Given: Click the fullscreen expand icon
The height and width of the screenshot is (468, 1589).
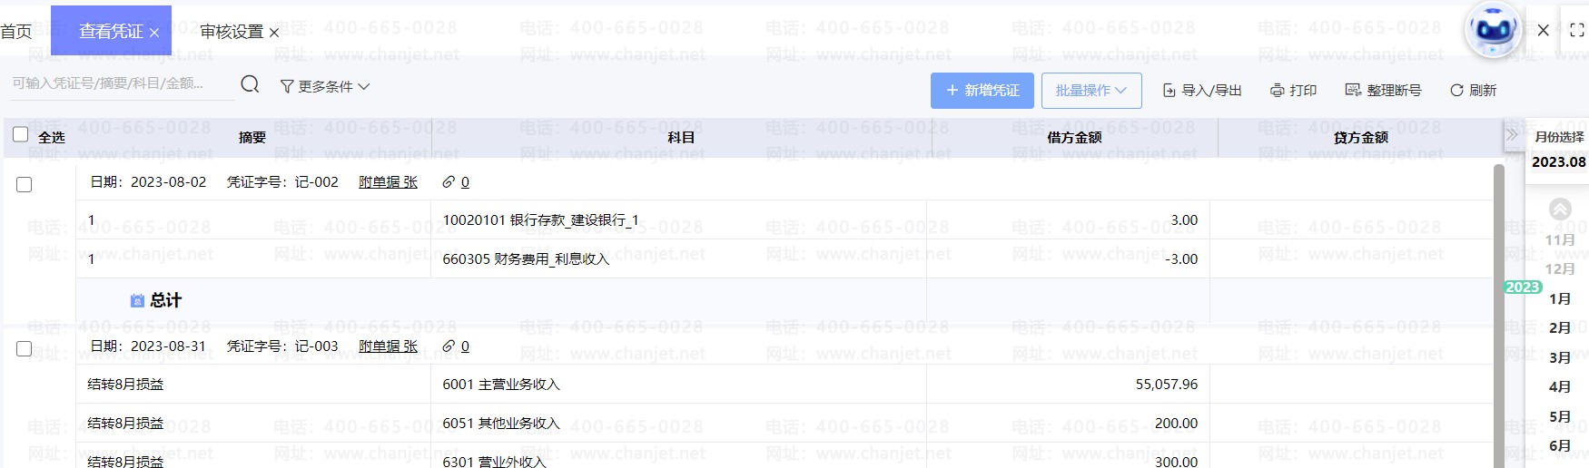Looking at the screenshot, I should [x=1576, y=30].
